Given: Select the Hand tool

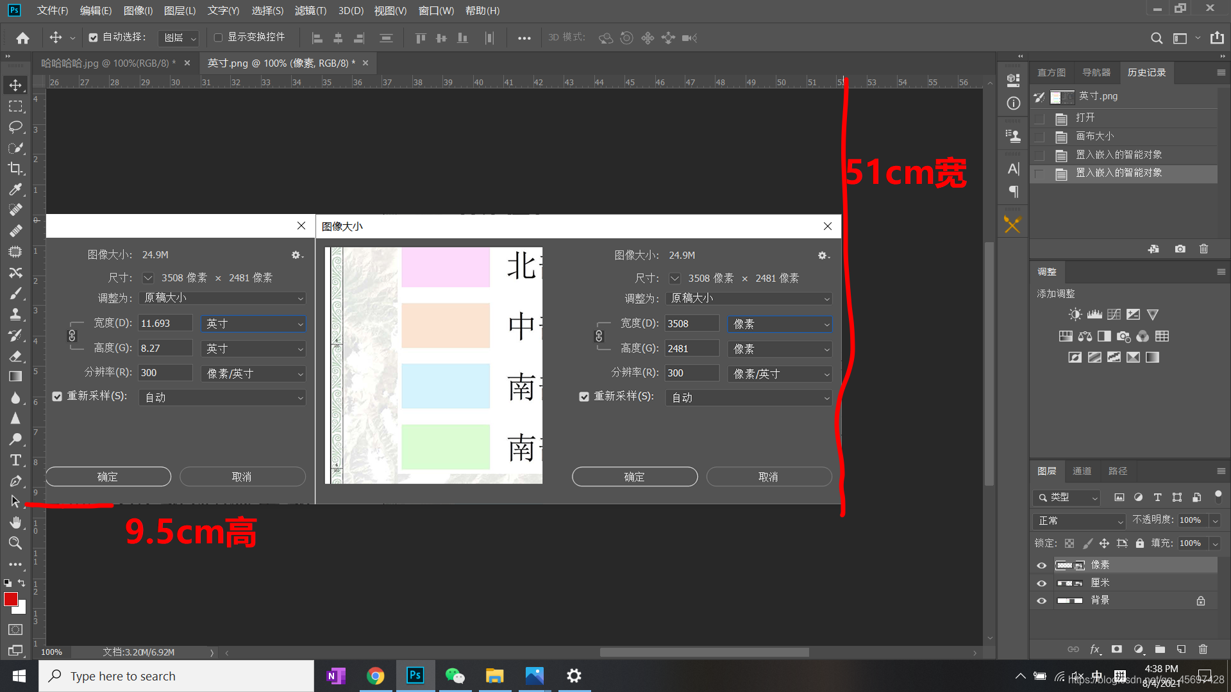Looking at the screenshot, I should (x=15, y=522).
